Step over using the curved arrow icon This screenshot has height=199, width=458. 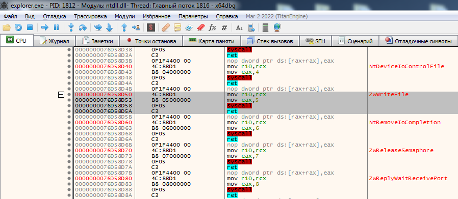pyautogui.click(x=83, y=27)
